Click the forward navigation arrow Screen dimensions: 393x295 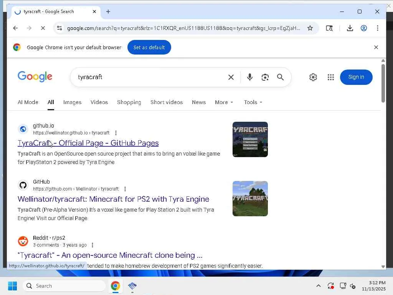[x=29, y=28]
